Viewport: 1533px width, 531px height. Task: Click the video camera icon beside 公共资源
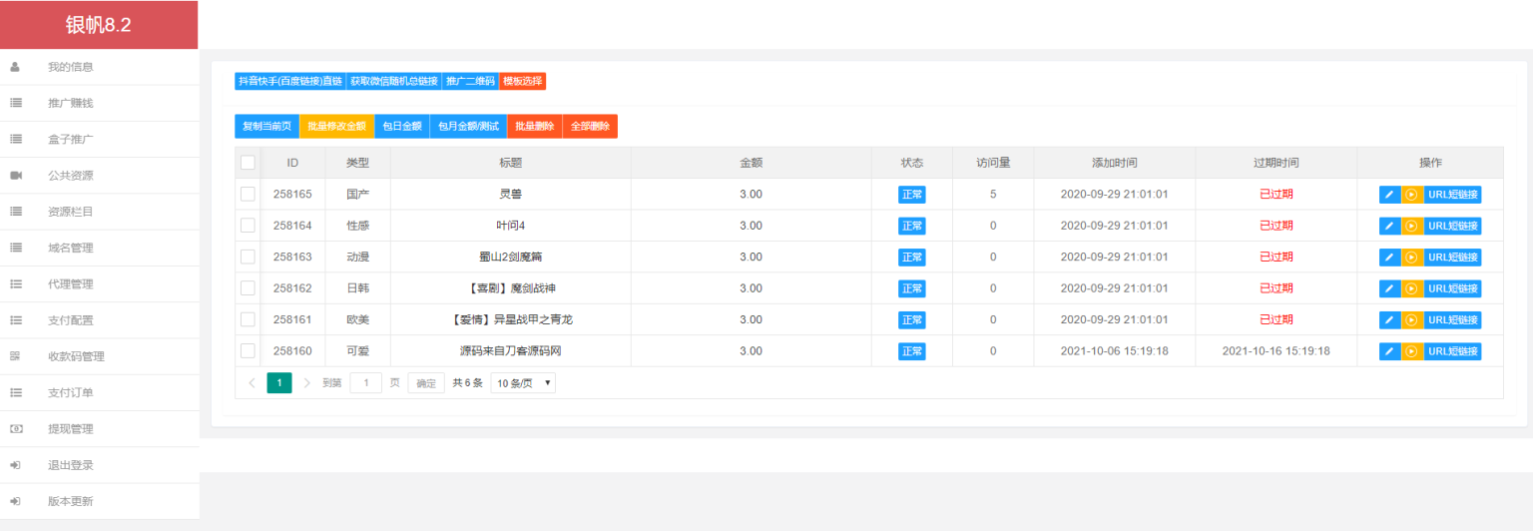click(x=16, y=176)
